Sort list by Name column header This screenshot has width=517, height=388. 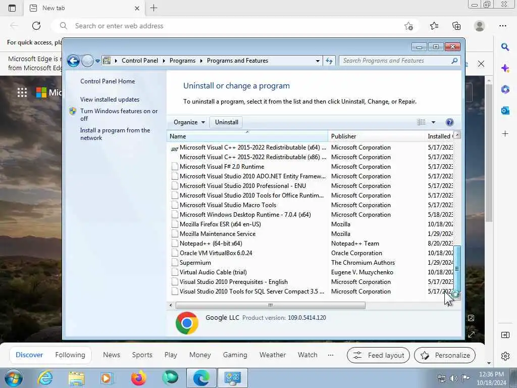click(x=247, y=136)
